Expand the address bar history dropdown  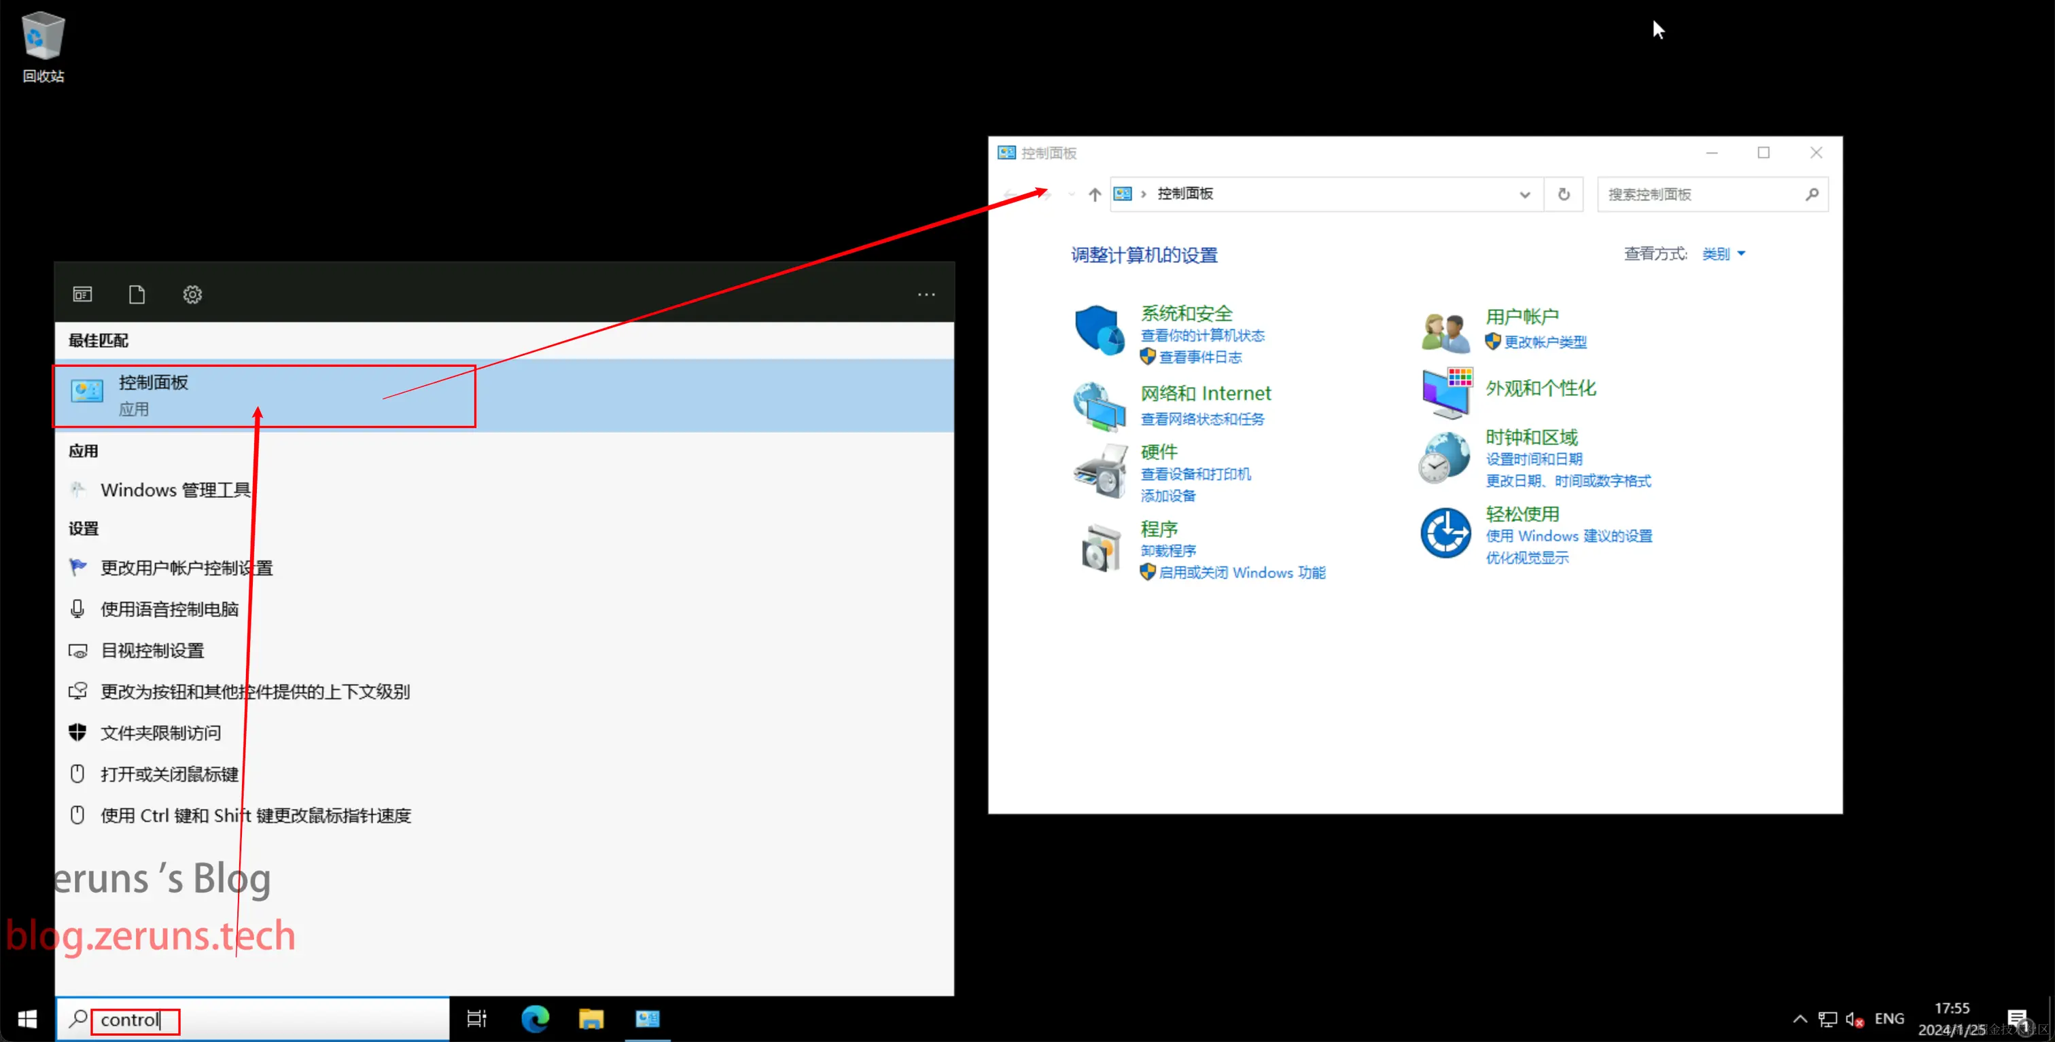[x=1524, y=194]
